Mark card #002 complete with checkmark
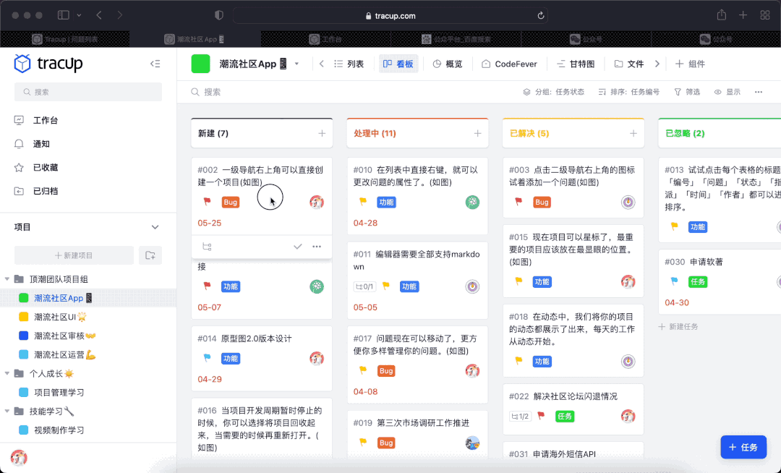 point(297,247)
